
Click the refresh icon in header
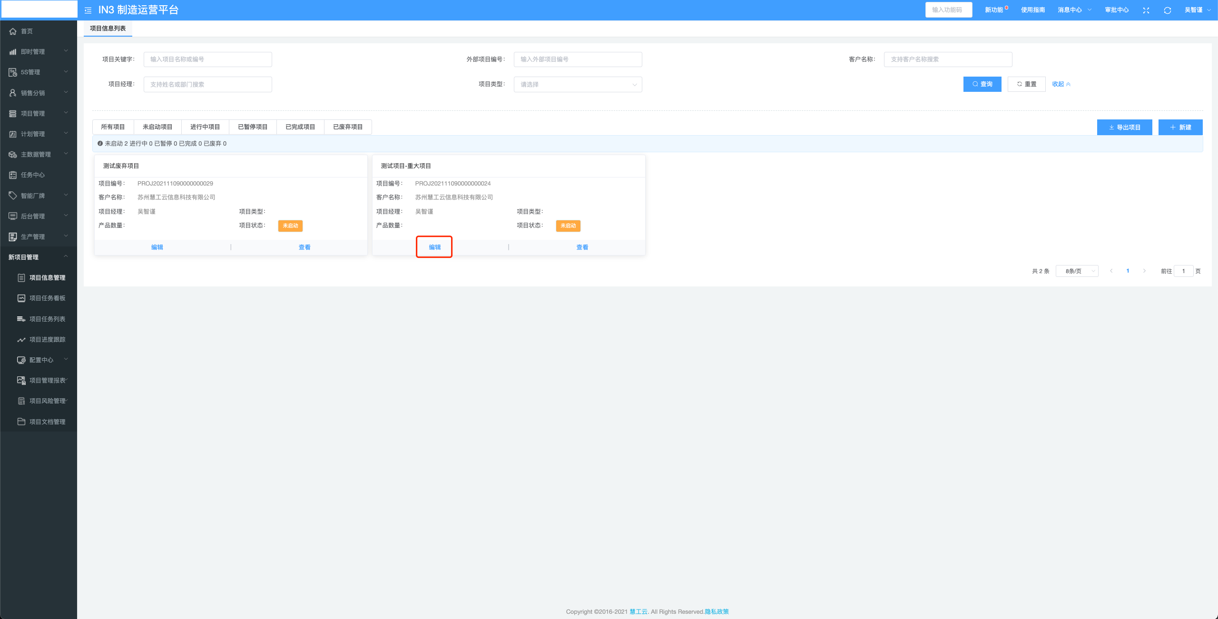1167,10
